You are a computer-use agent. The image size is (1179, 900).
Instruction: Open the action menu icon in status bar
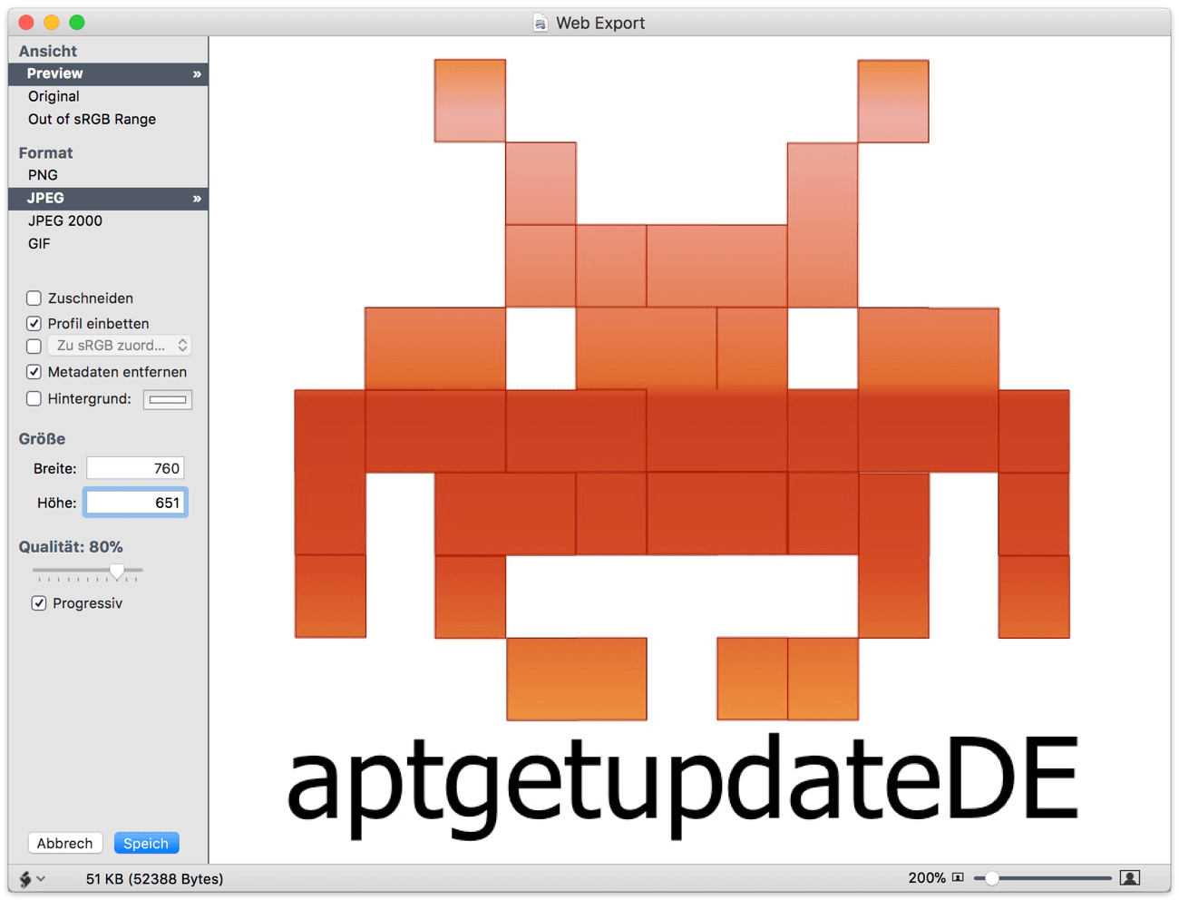(x=32, y=878)
